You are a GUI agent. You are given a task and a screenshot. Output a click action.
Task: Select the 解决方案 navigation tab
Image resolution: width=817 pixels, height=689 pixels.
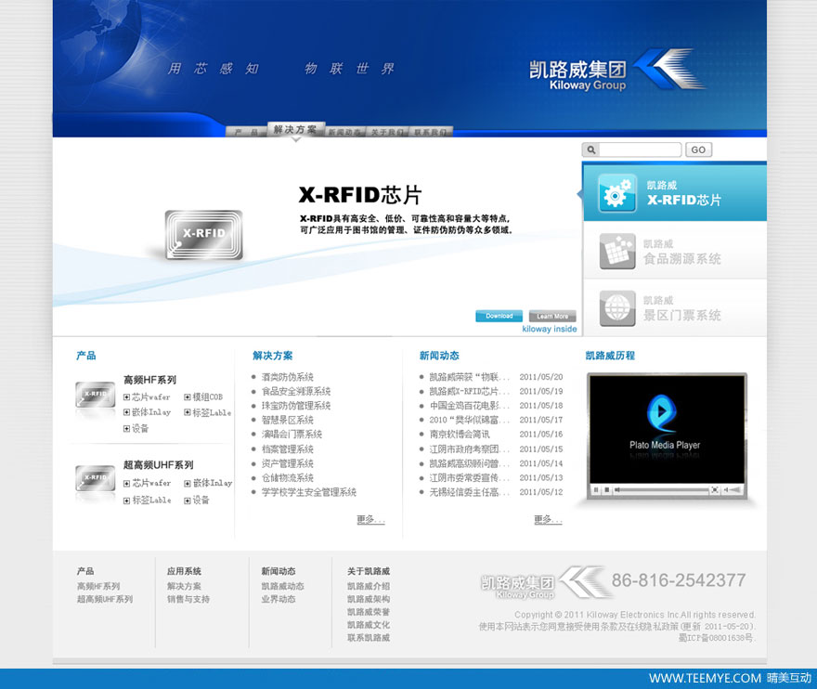tap(295, 129)
